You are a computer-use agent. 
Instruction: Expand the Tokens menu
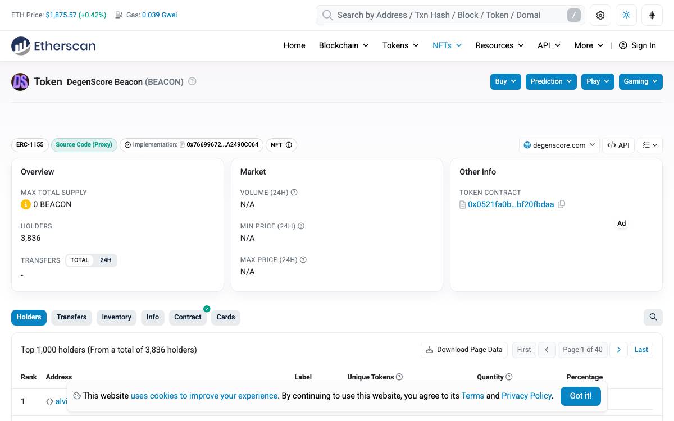coord(400,45)
